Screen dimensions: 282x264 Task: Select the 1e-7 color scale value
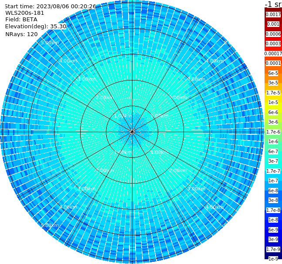point(273,180)
